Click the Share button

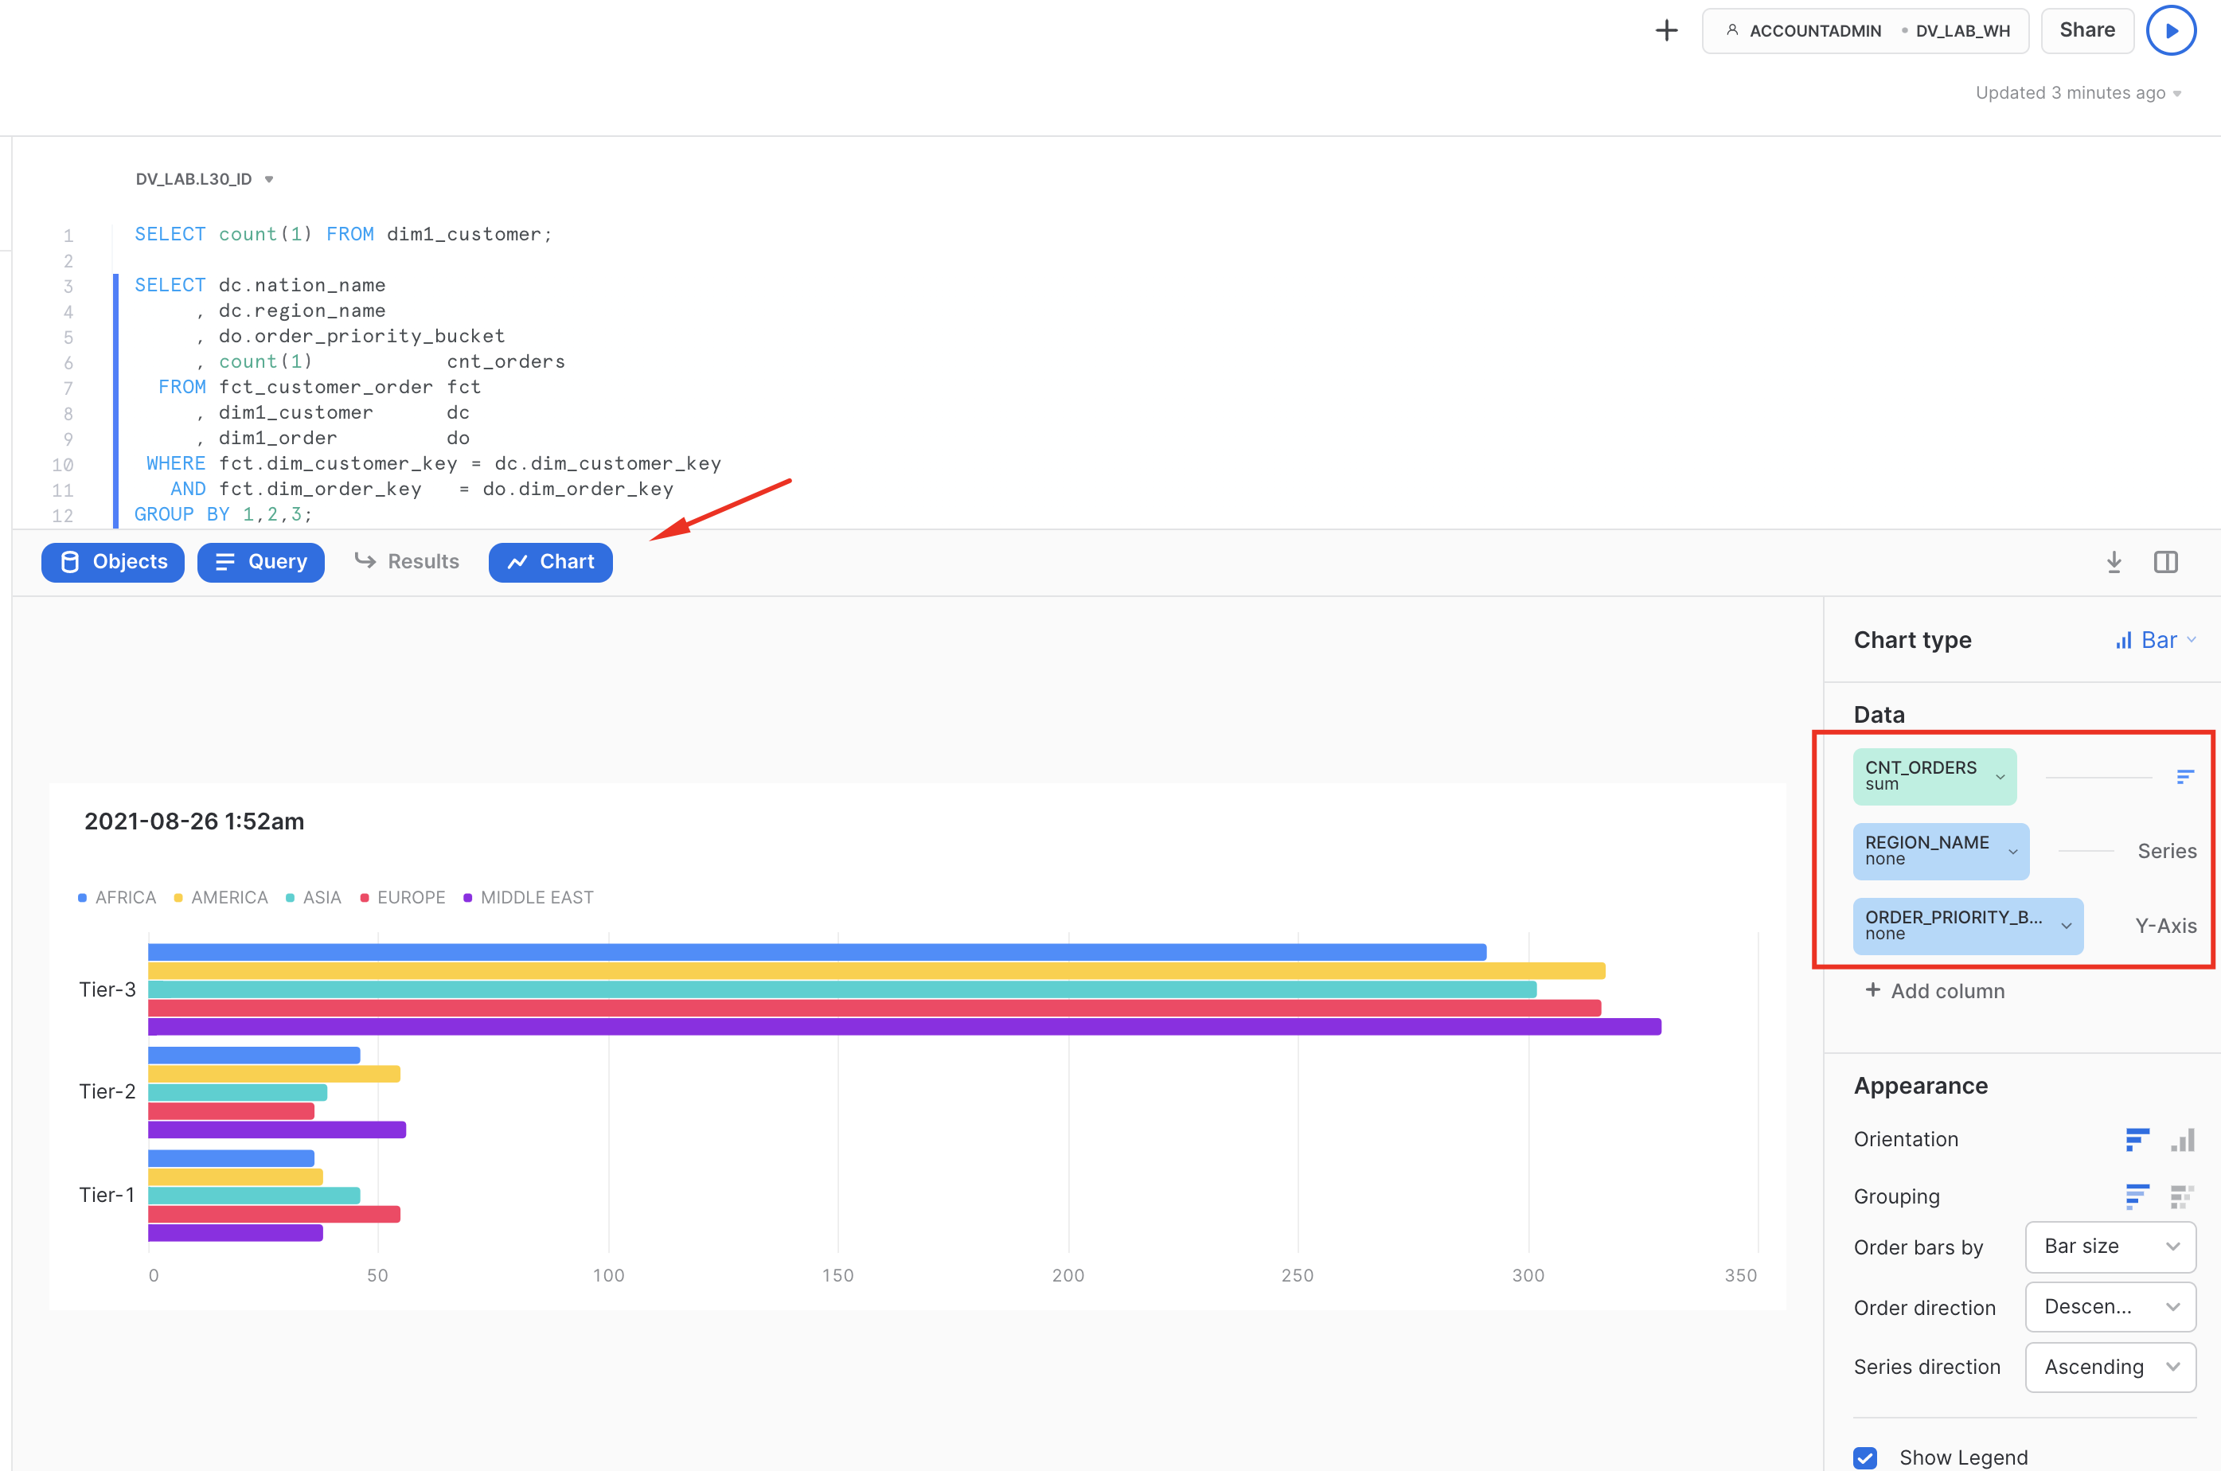point(2086,30)
